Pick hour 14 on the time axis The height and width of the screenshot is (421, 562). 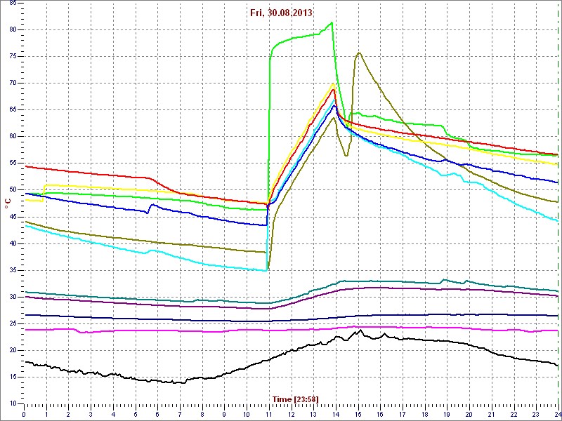pos(336,414)
